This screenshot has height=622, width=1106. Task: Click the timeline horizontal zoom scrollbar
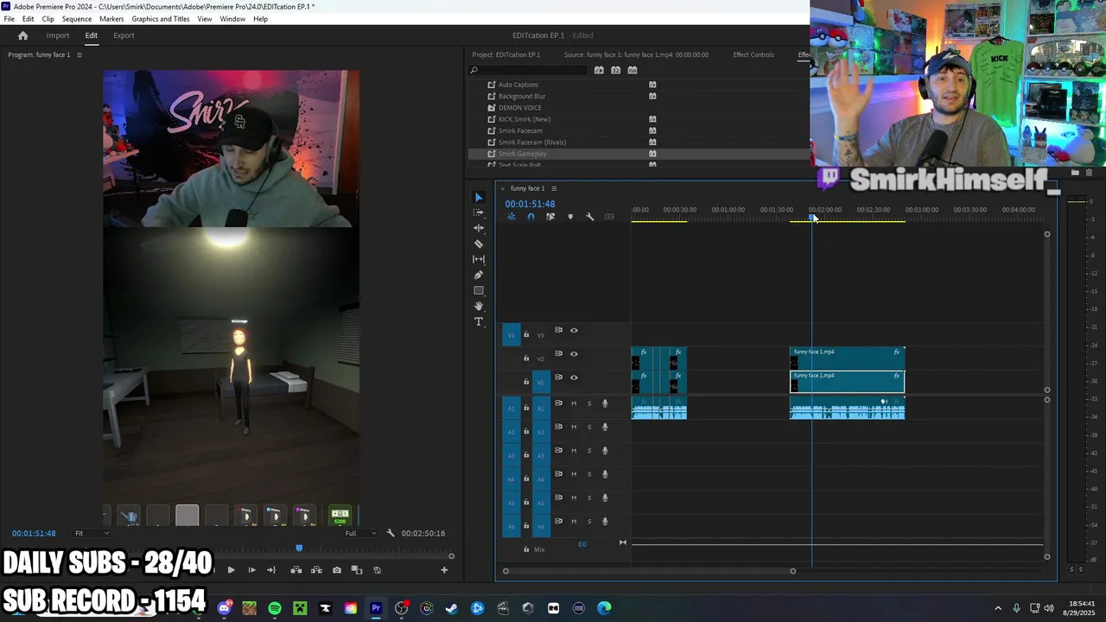pos(649,571)
